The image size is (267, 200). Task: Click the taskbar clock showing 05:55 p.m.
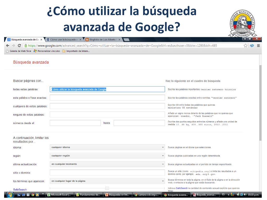tap(254, 195)
